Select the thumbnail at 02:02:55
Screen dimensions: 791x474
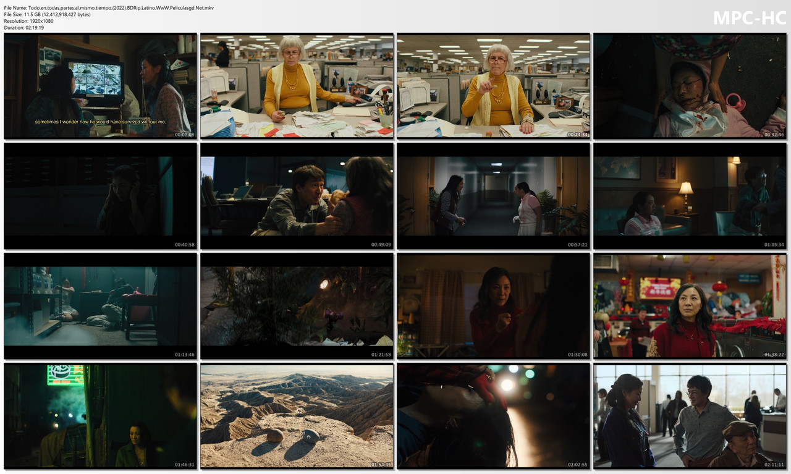(493, 416)
